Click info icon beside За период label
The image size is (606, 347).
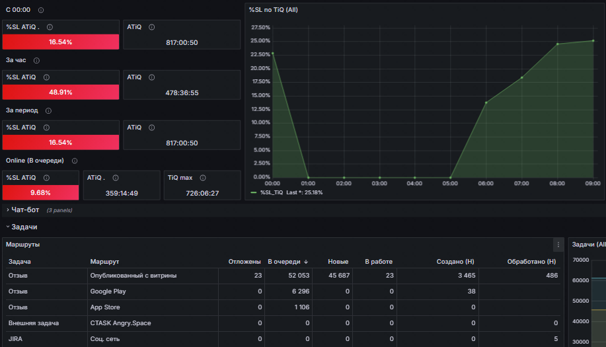pos(48,110)
